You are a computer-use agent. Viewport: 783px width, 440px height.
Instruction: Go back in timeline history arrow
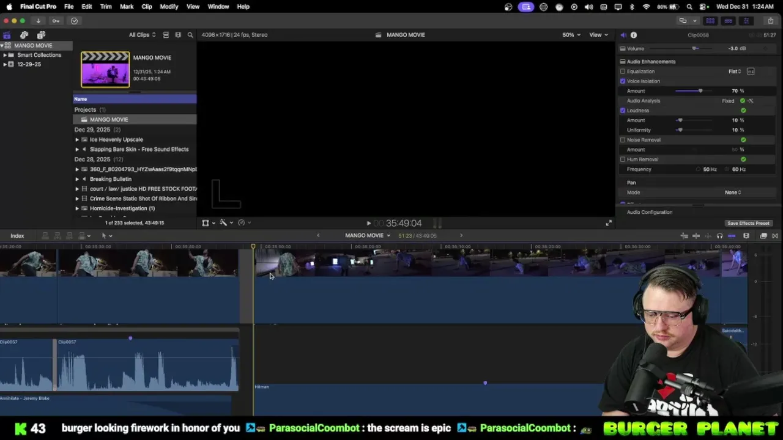point(318,236)
